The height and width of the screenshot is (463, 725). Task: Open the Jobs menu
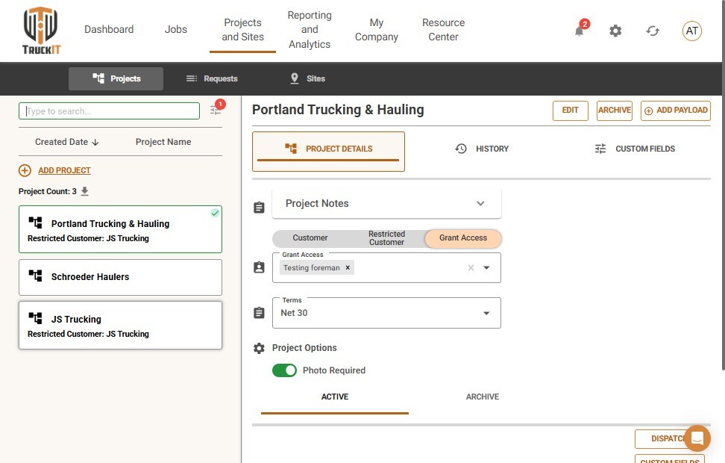[x=176, y=29]
